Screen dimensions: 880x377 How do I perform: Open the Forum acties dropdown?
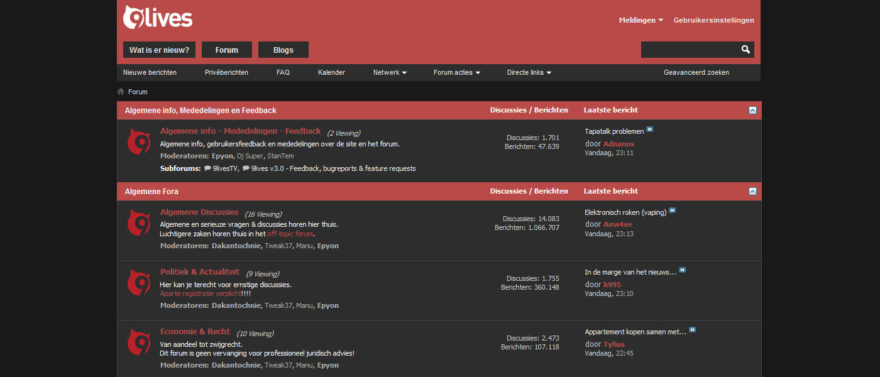(456, 72)
